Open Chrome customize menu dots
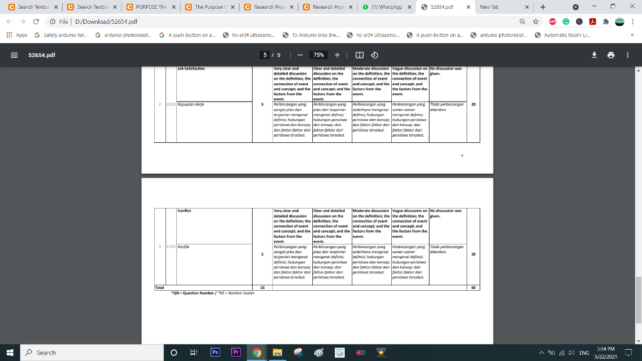642x361 pixels. coord(633,22)
